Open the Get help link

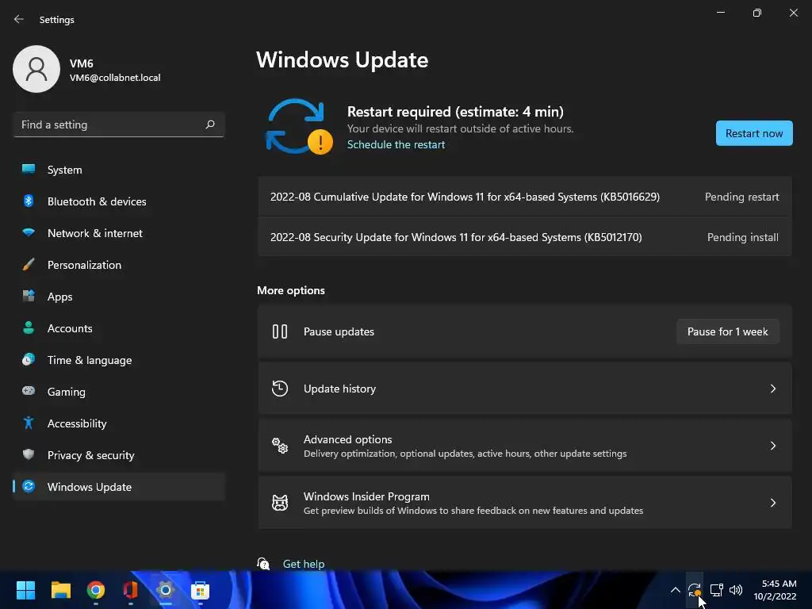[x=304, y=564]
